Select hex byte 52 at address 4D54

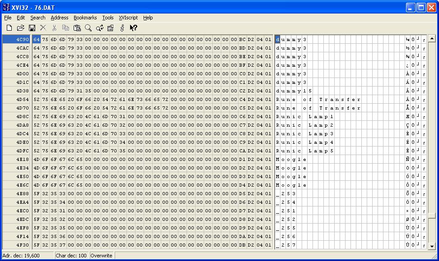click(x=37, y=100)
